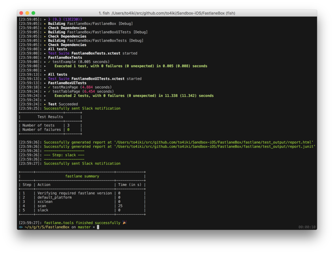Click 'fastlane.tools finished successfully' text
334x254 pixels.
82,223
